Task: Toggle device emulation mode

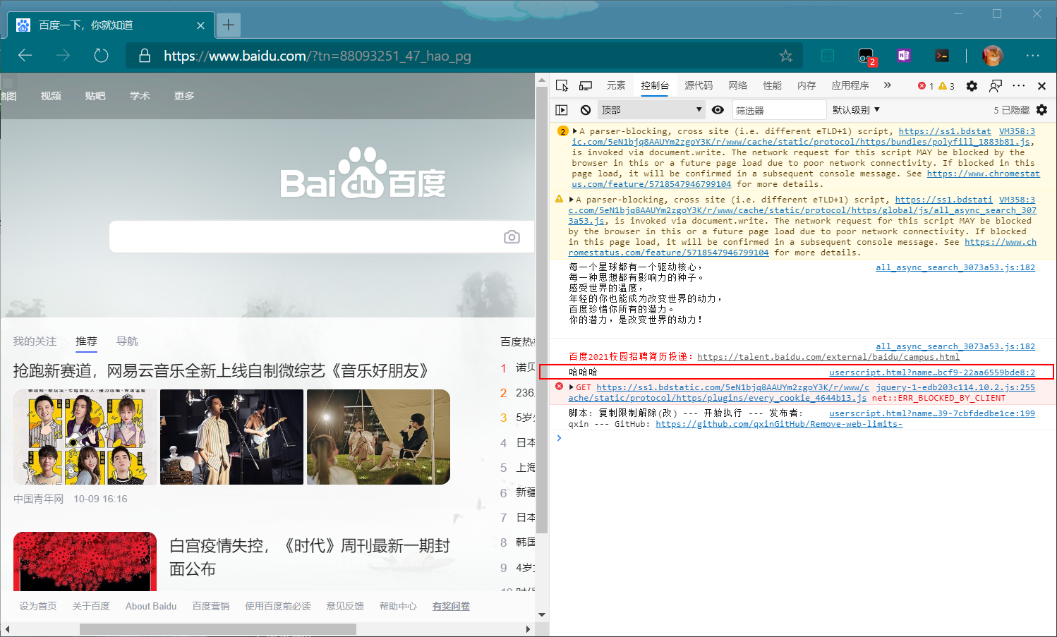Action: (586, 85)
